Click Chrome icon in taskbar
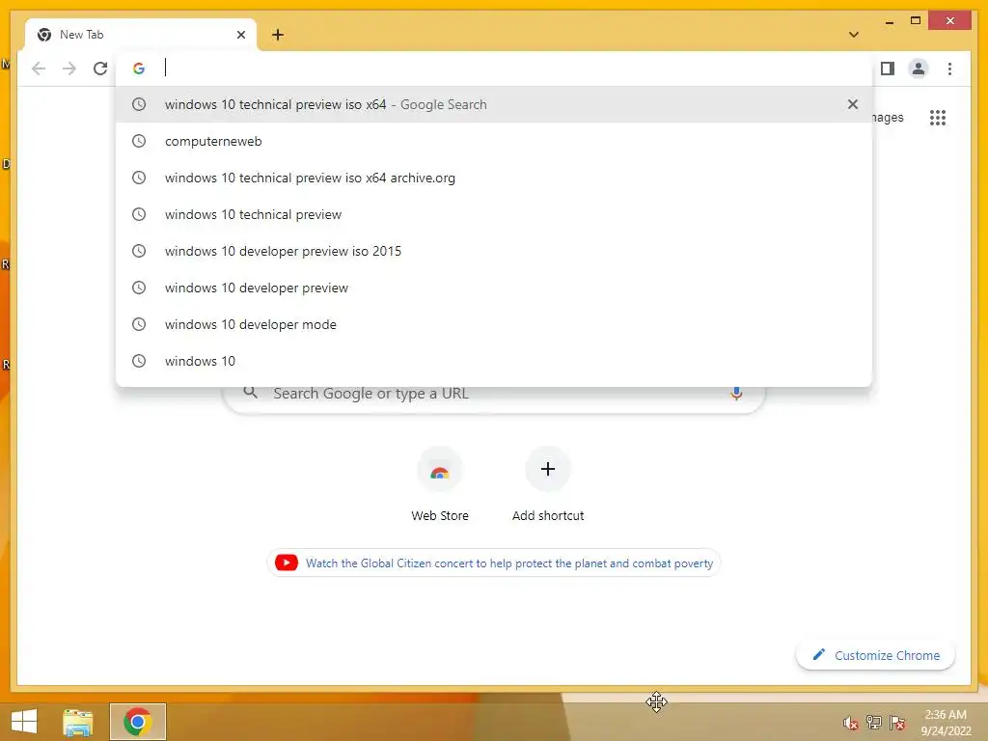 click(x=138, y=722)
